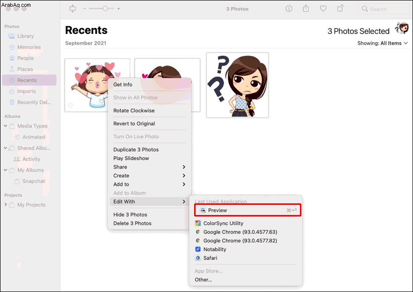
Task: Click the thumbnail zoom slider knob
Action: pos(105,8)
